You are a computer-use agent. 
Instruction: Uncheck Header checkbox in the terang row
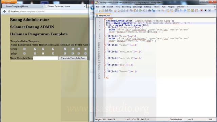[x=43, y=49]
